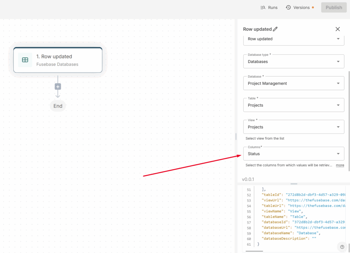Viewport: 350px width, 253px height.
Task: Select the End node on canvas
Action: (x=58, y=106)
